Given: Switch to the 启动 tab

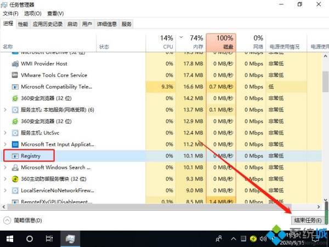Looking at the screenshot, I should click(x=72, y=24).
